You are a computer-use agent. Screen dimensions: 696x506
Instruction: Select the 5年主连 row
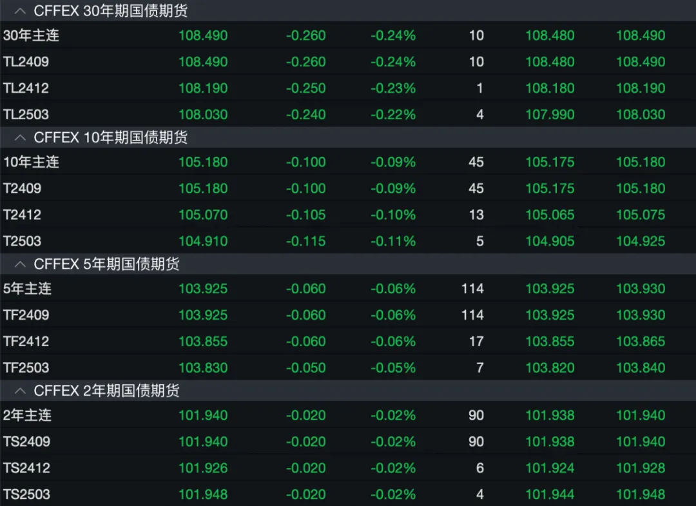click(27, 289)
